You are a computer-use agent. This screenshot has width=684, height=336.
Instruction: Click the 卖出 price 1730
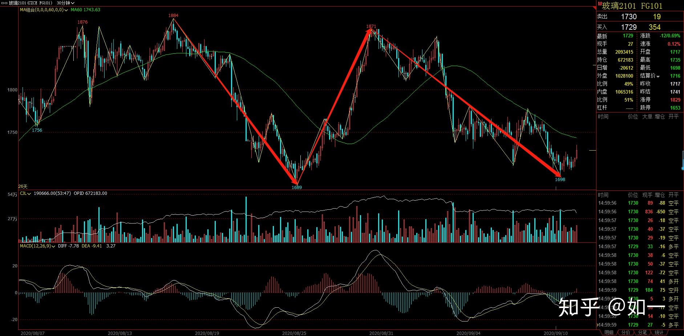point(629,17)
